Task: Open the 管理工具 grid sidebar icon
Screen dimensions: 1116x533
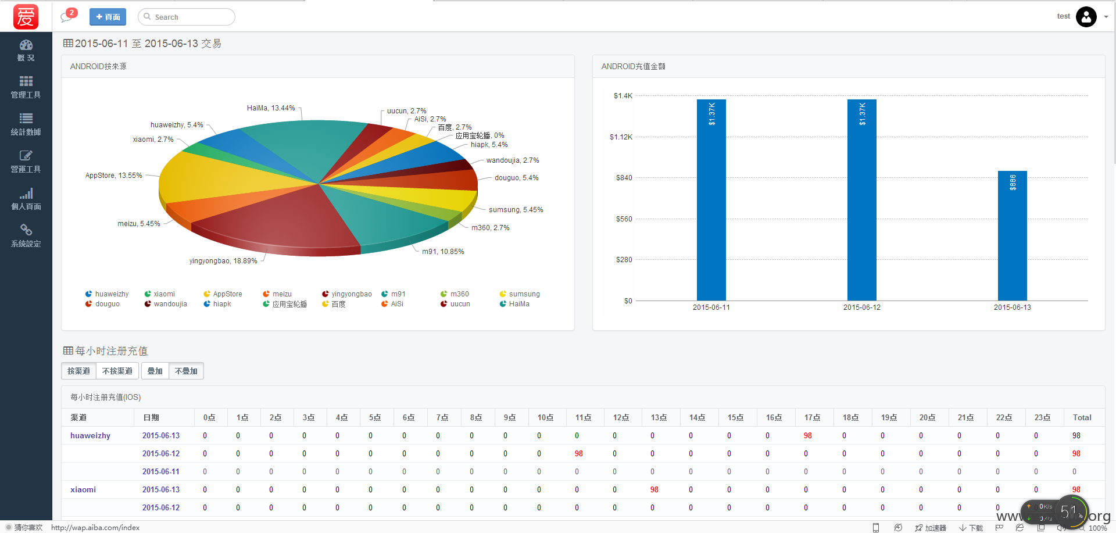Action: tap(26, 81)
